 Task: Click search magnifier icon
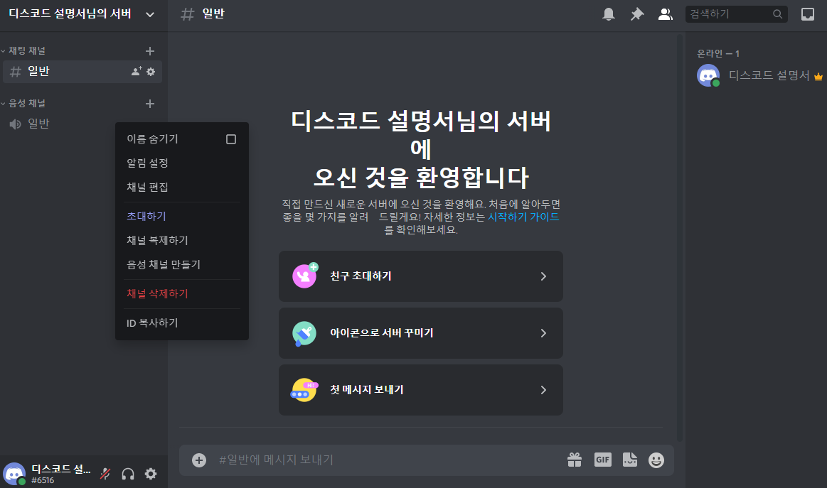(x=777, y=14)
